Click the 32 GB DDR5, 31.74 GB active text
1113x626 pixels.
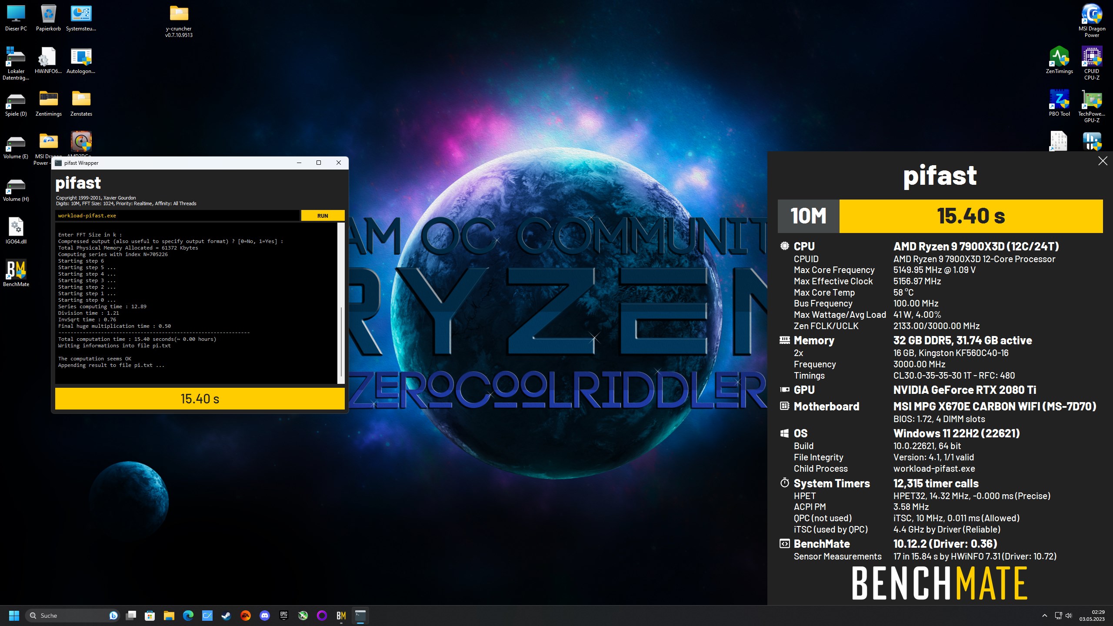pyautogui.click(x=963, y=340)
